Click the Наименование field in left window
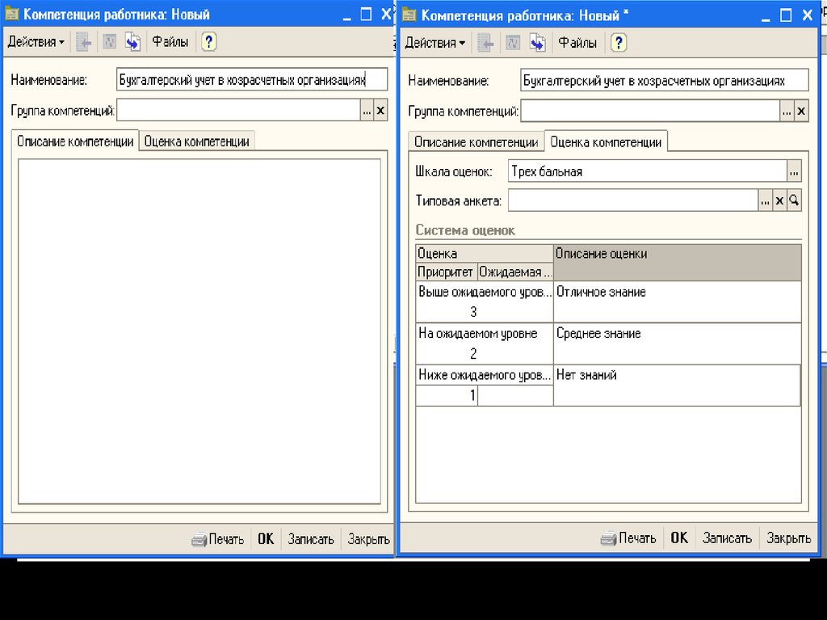This screenshot has width=827, height=620. coord(250,80)
